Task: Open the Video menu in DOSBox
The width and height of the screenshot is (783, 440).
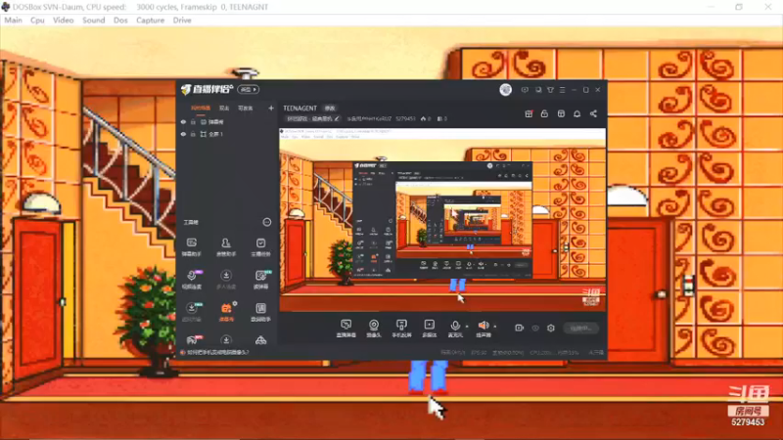Action: click(63, 21)
